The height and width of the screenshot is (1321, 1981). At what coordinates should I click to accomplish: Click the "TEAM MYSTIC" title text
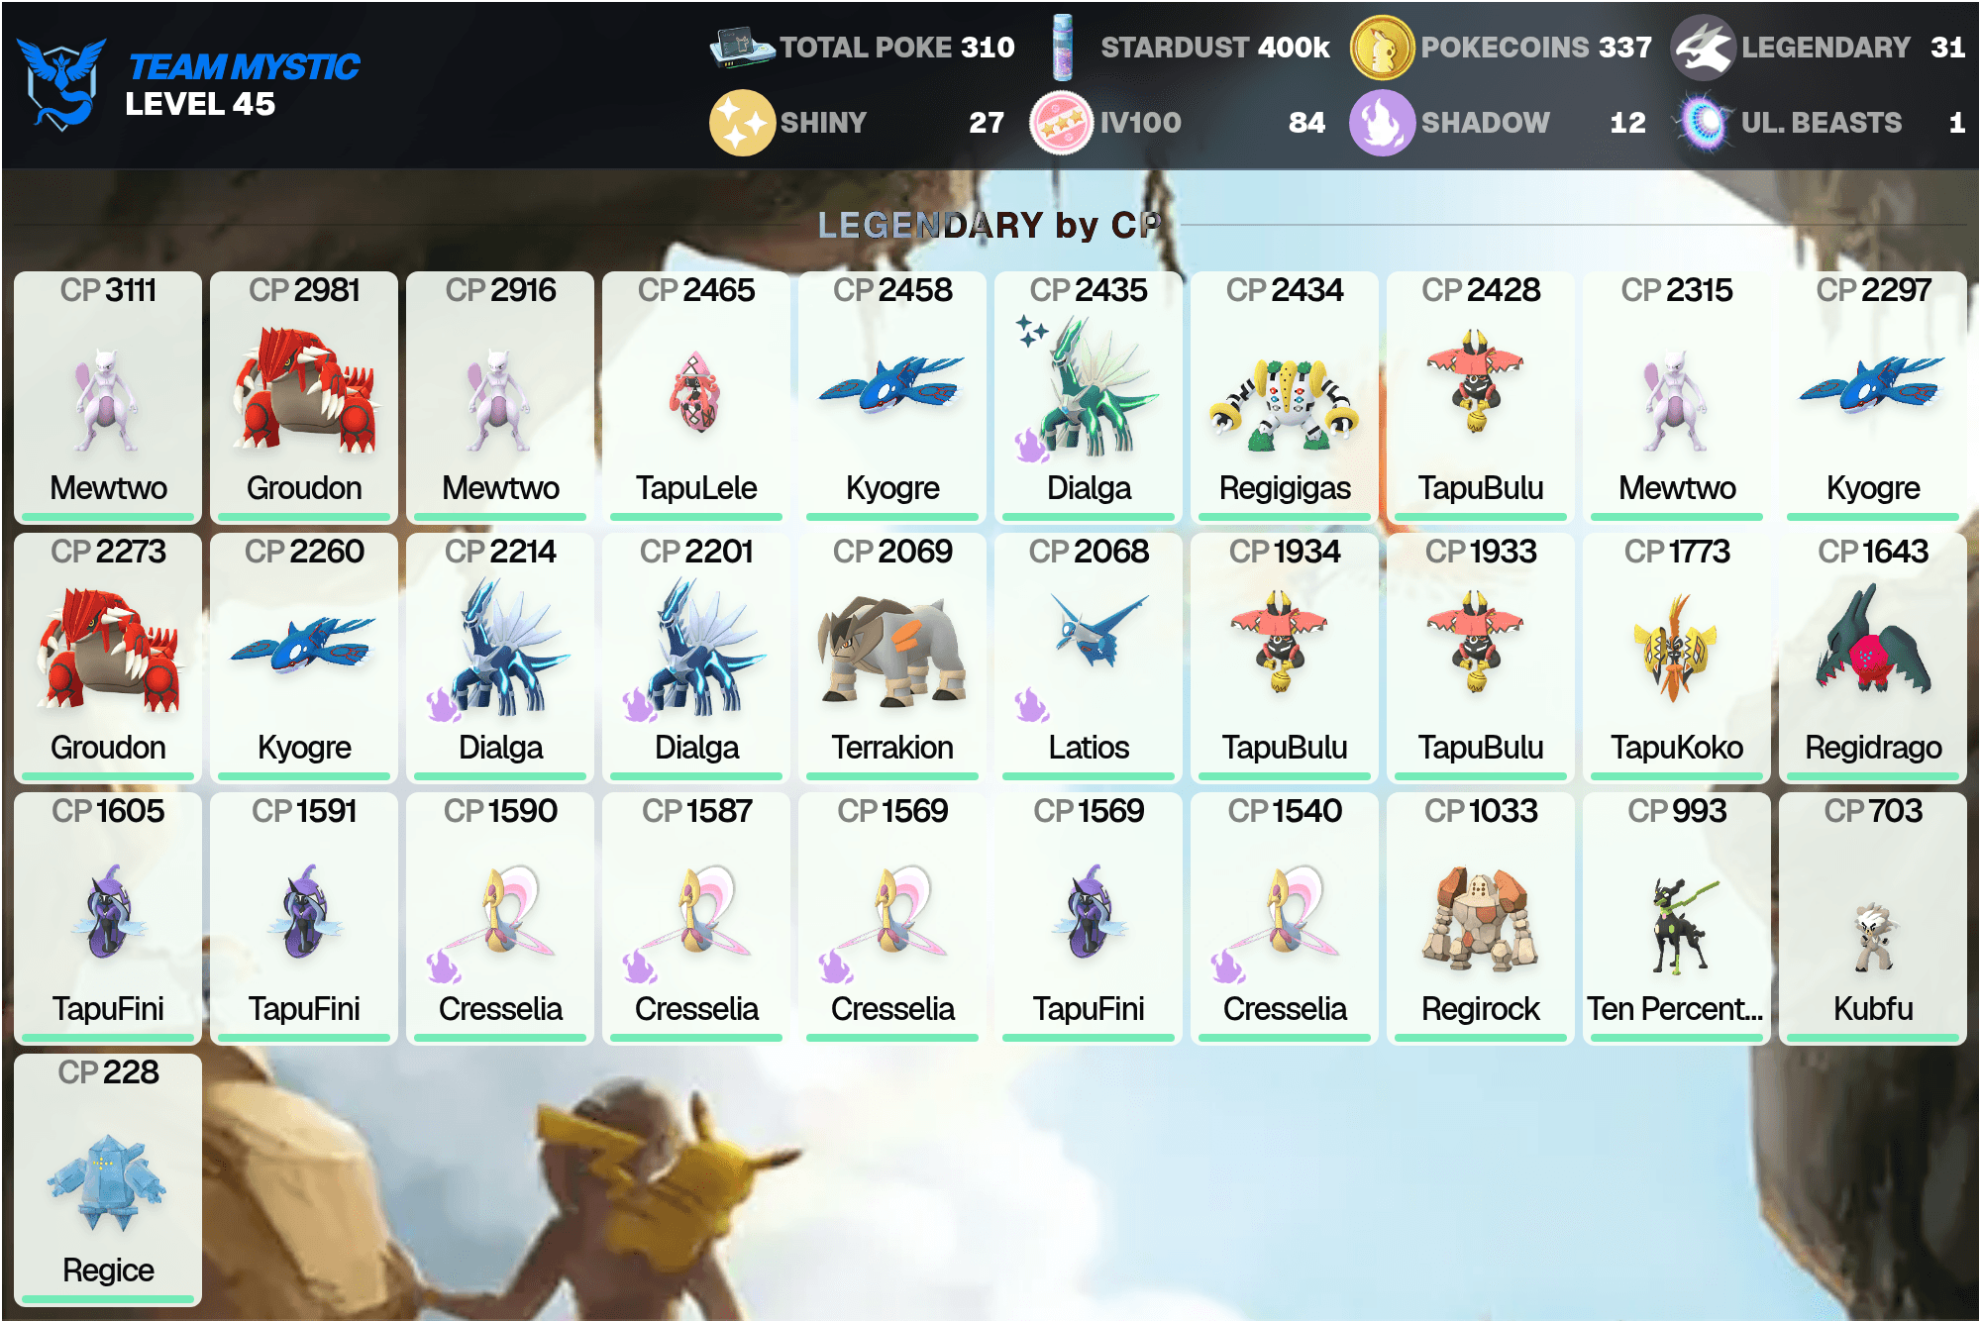(244, 66)
